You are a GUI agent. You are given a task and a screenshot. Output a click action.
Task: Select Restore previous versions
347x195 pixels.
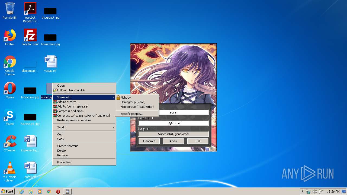[x=84, y=120]
